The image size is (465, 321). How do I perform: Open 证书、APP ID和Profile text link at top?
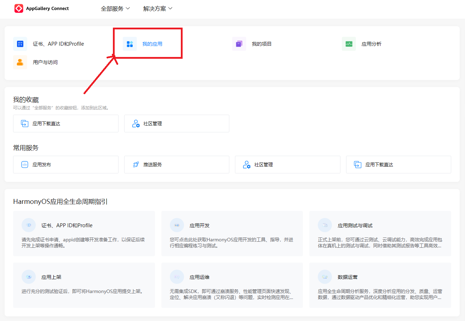point(58,44)
